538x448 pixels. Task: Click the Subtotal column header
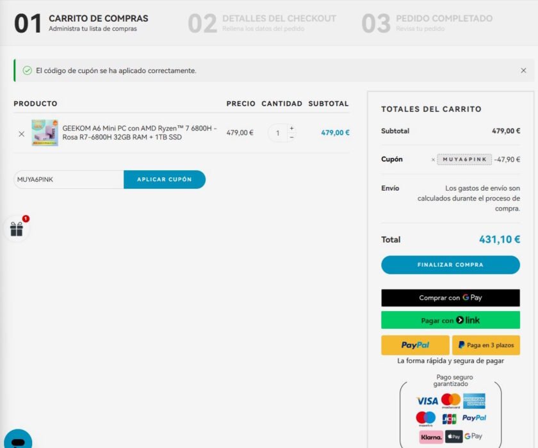click(329, 104)
